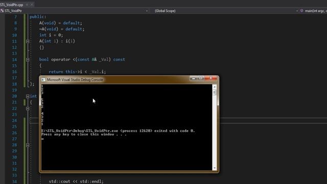Close the Microsoft Visual Studio Debug Console

coord(211,78)
